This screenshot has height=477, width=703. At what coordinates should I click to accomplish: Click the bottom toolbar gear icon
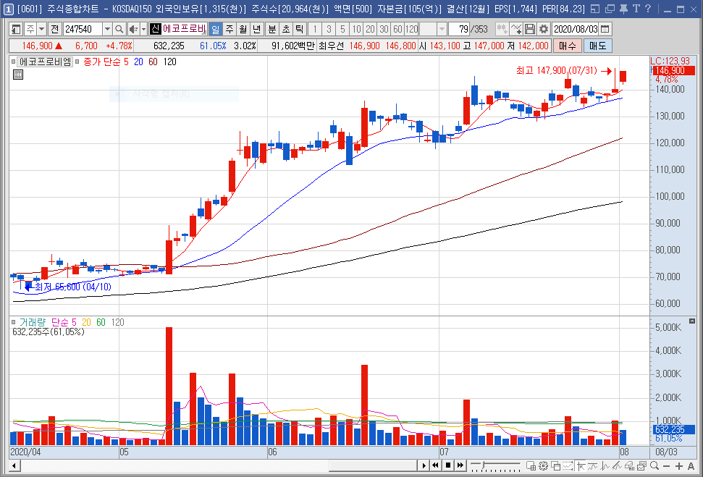(544, 466)
